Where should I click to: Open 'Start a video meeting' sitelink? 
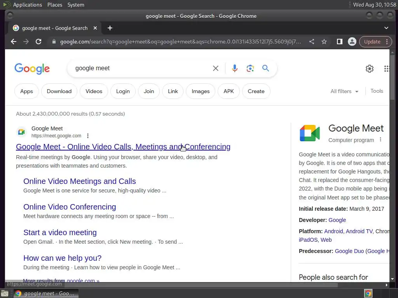(60, 232)
